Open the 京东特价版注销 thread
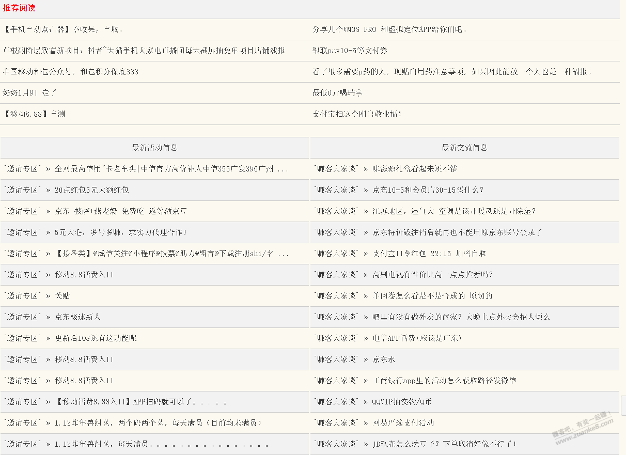The height and width of the screenshot is (455, 626). coord(458,232)
